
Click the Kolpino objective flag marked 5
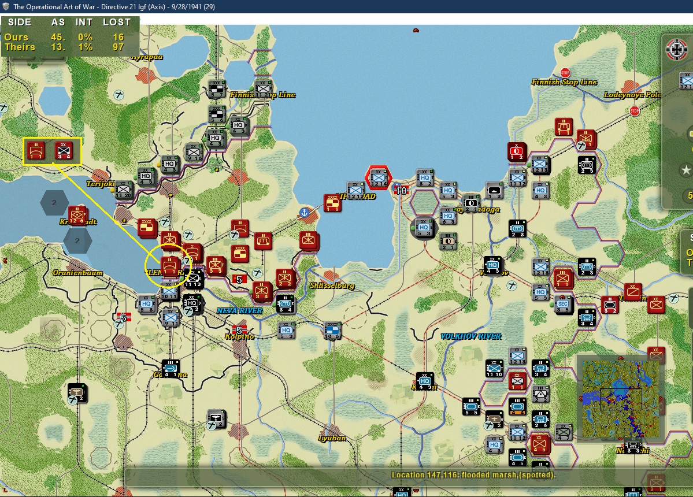239,330
